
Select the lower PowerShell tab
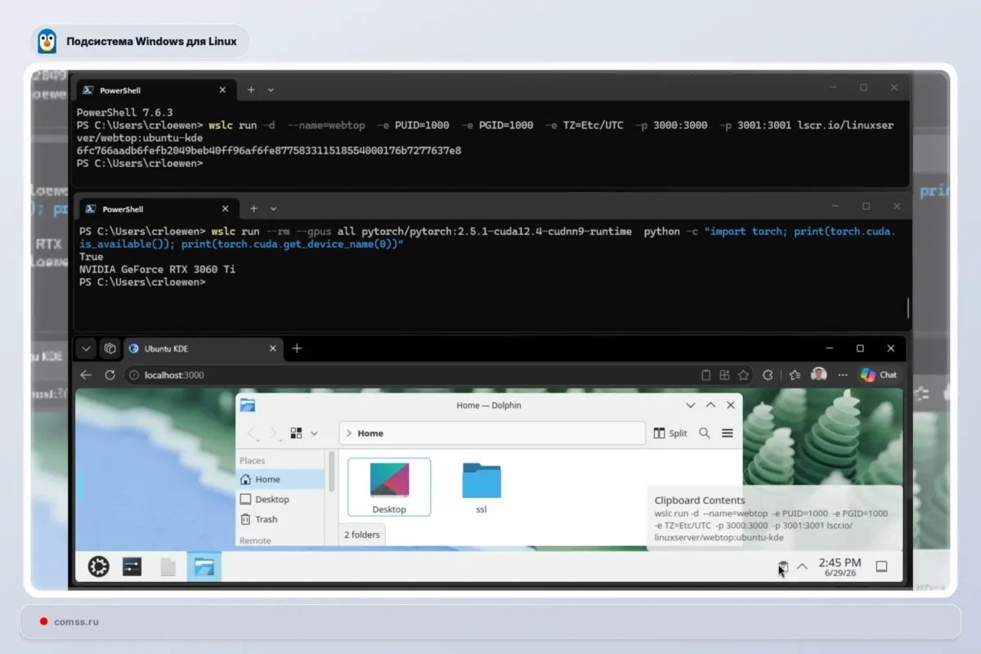[x=159, y=208]
